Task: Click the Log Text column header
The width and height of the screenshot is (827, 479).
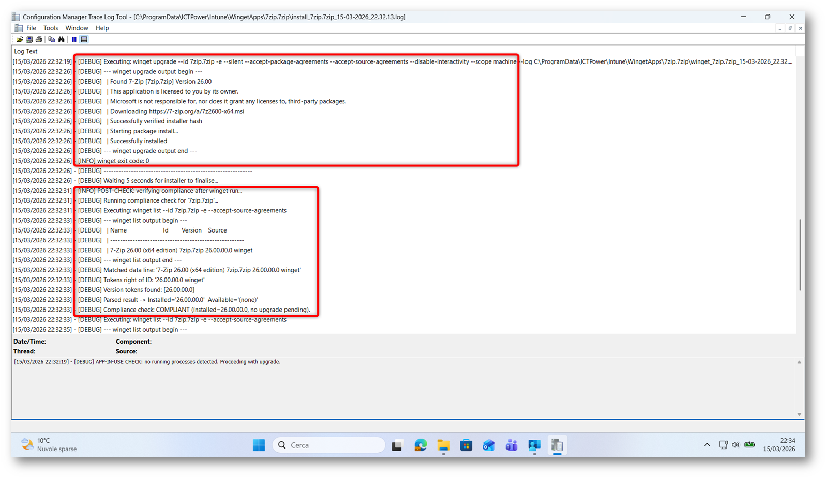Action: (26, 51)
